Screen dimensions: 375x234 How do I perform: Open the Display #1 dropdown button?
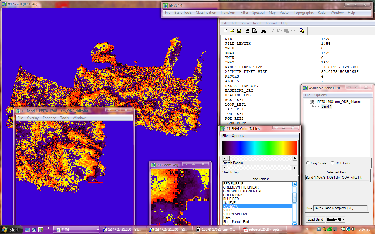tap(336, 219)
